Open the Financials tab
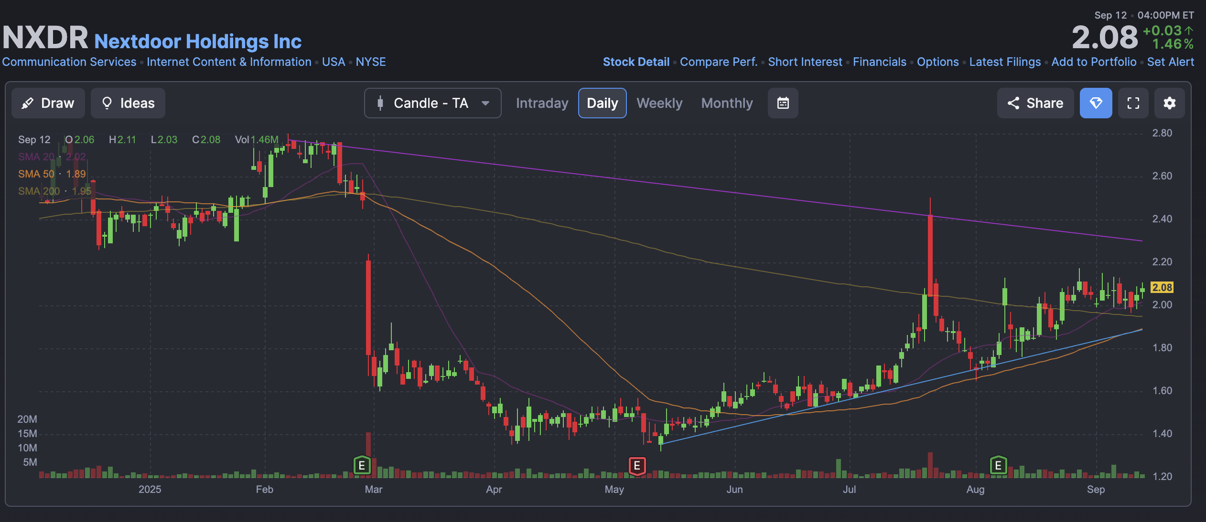 (x=879, y=62)
